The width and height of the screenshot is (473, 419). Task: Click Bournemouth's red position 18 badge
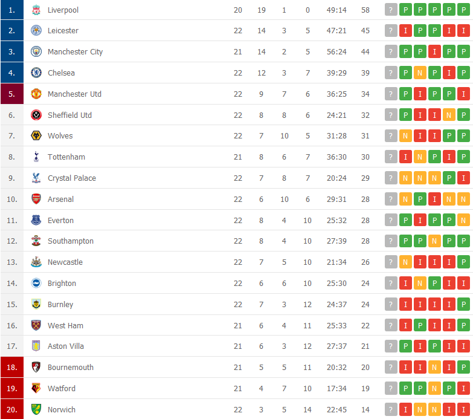pyautogui.click(x=12, y=368)
